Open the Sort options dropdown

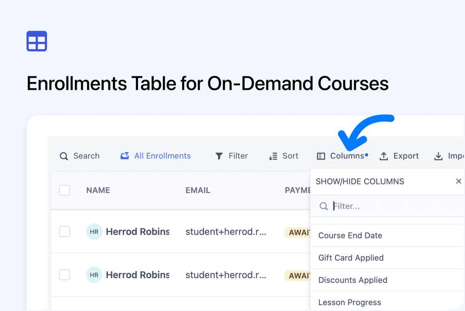tap(284, 156)
